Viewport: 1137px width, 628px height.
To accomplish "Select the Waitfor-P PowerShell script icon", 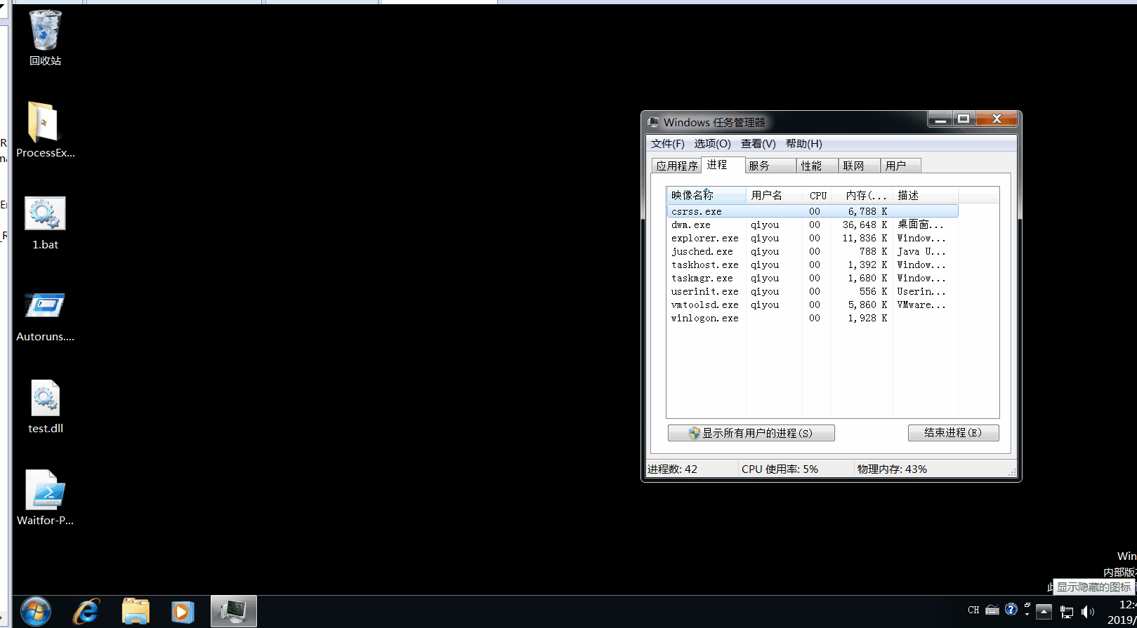I will (x=45, y=490).
